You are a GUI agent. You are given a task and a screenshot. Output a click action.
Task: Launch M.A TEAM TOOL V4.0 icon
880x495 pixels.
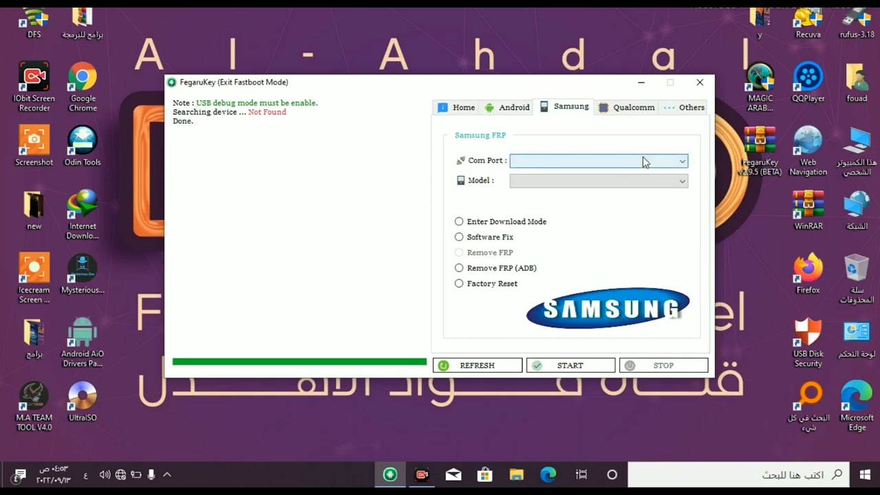34,406
